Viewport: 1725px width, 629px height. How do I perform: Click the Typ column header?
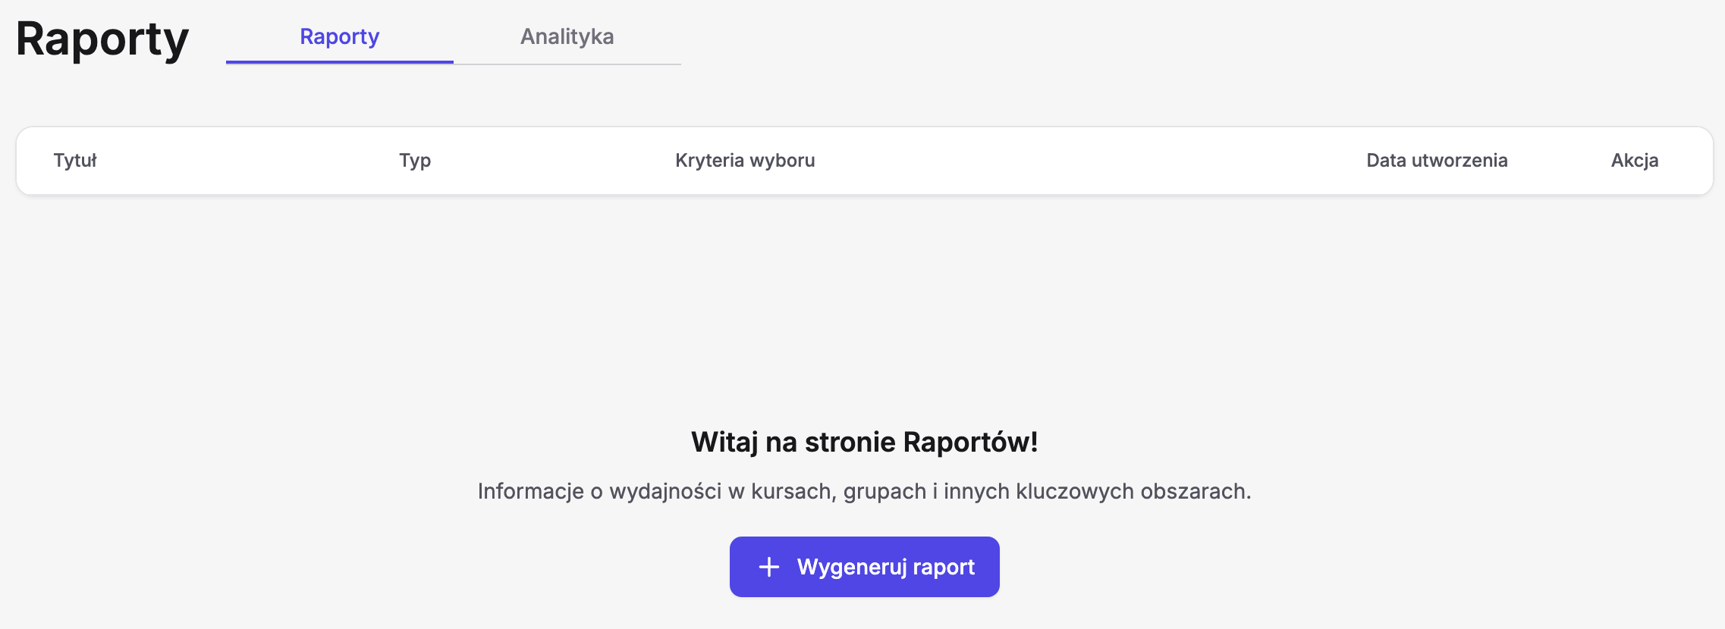click(415, 161)
